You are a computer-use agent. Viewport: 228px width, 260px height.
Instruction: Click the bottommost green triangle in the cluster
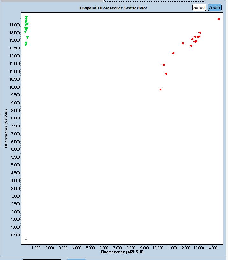pyautogui.click(x=26, y=45)
